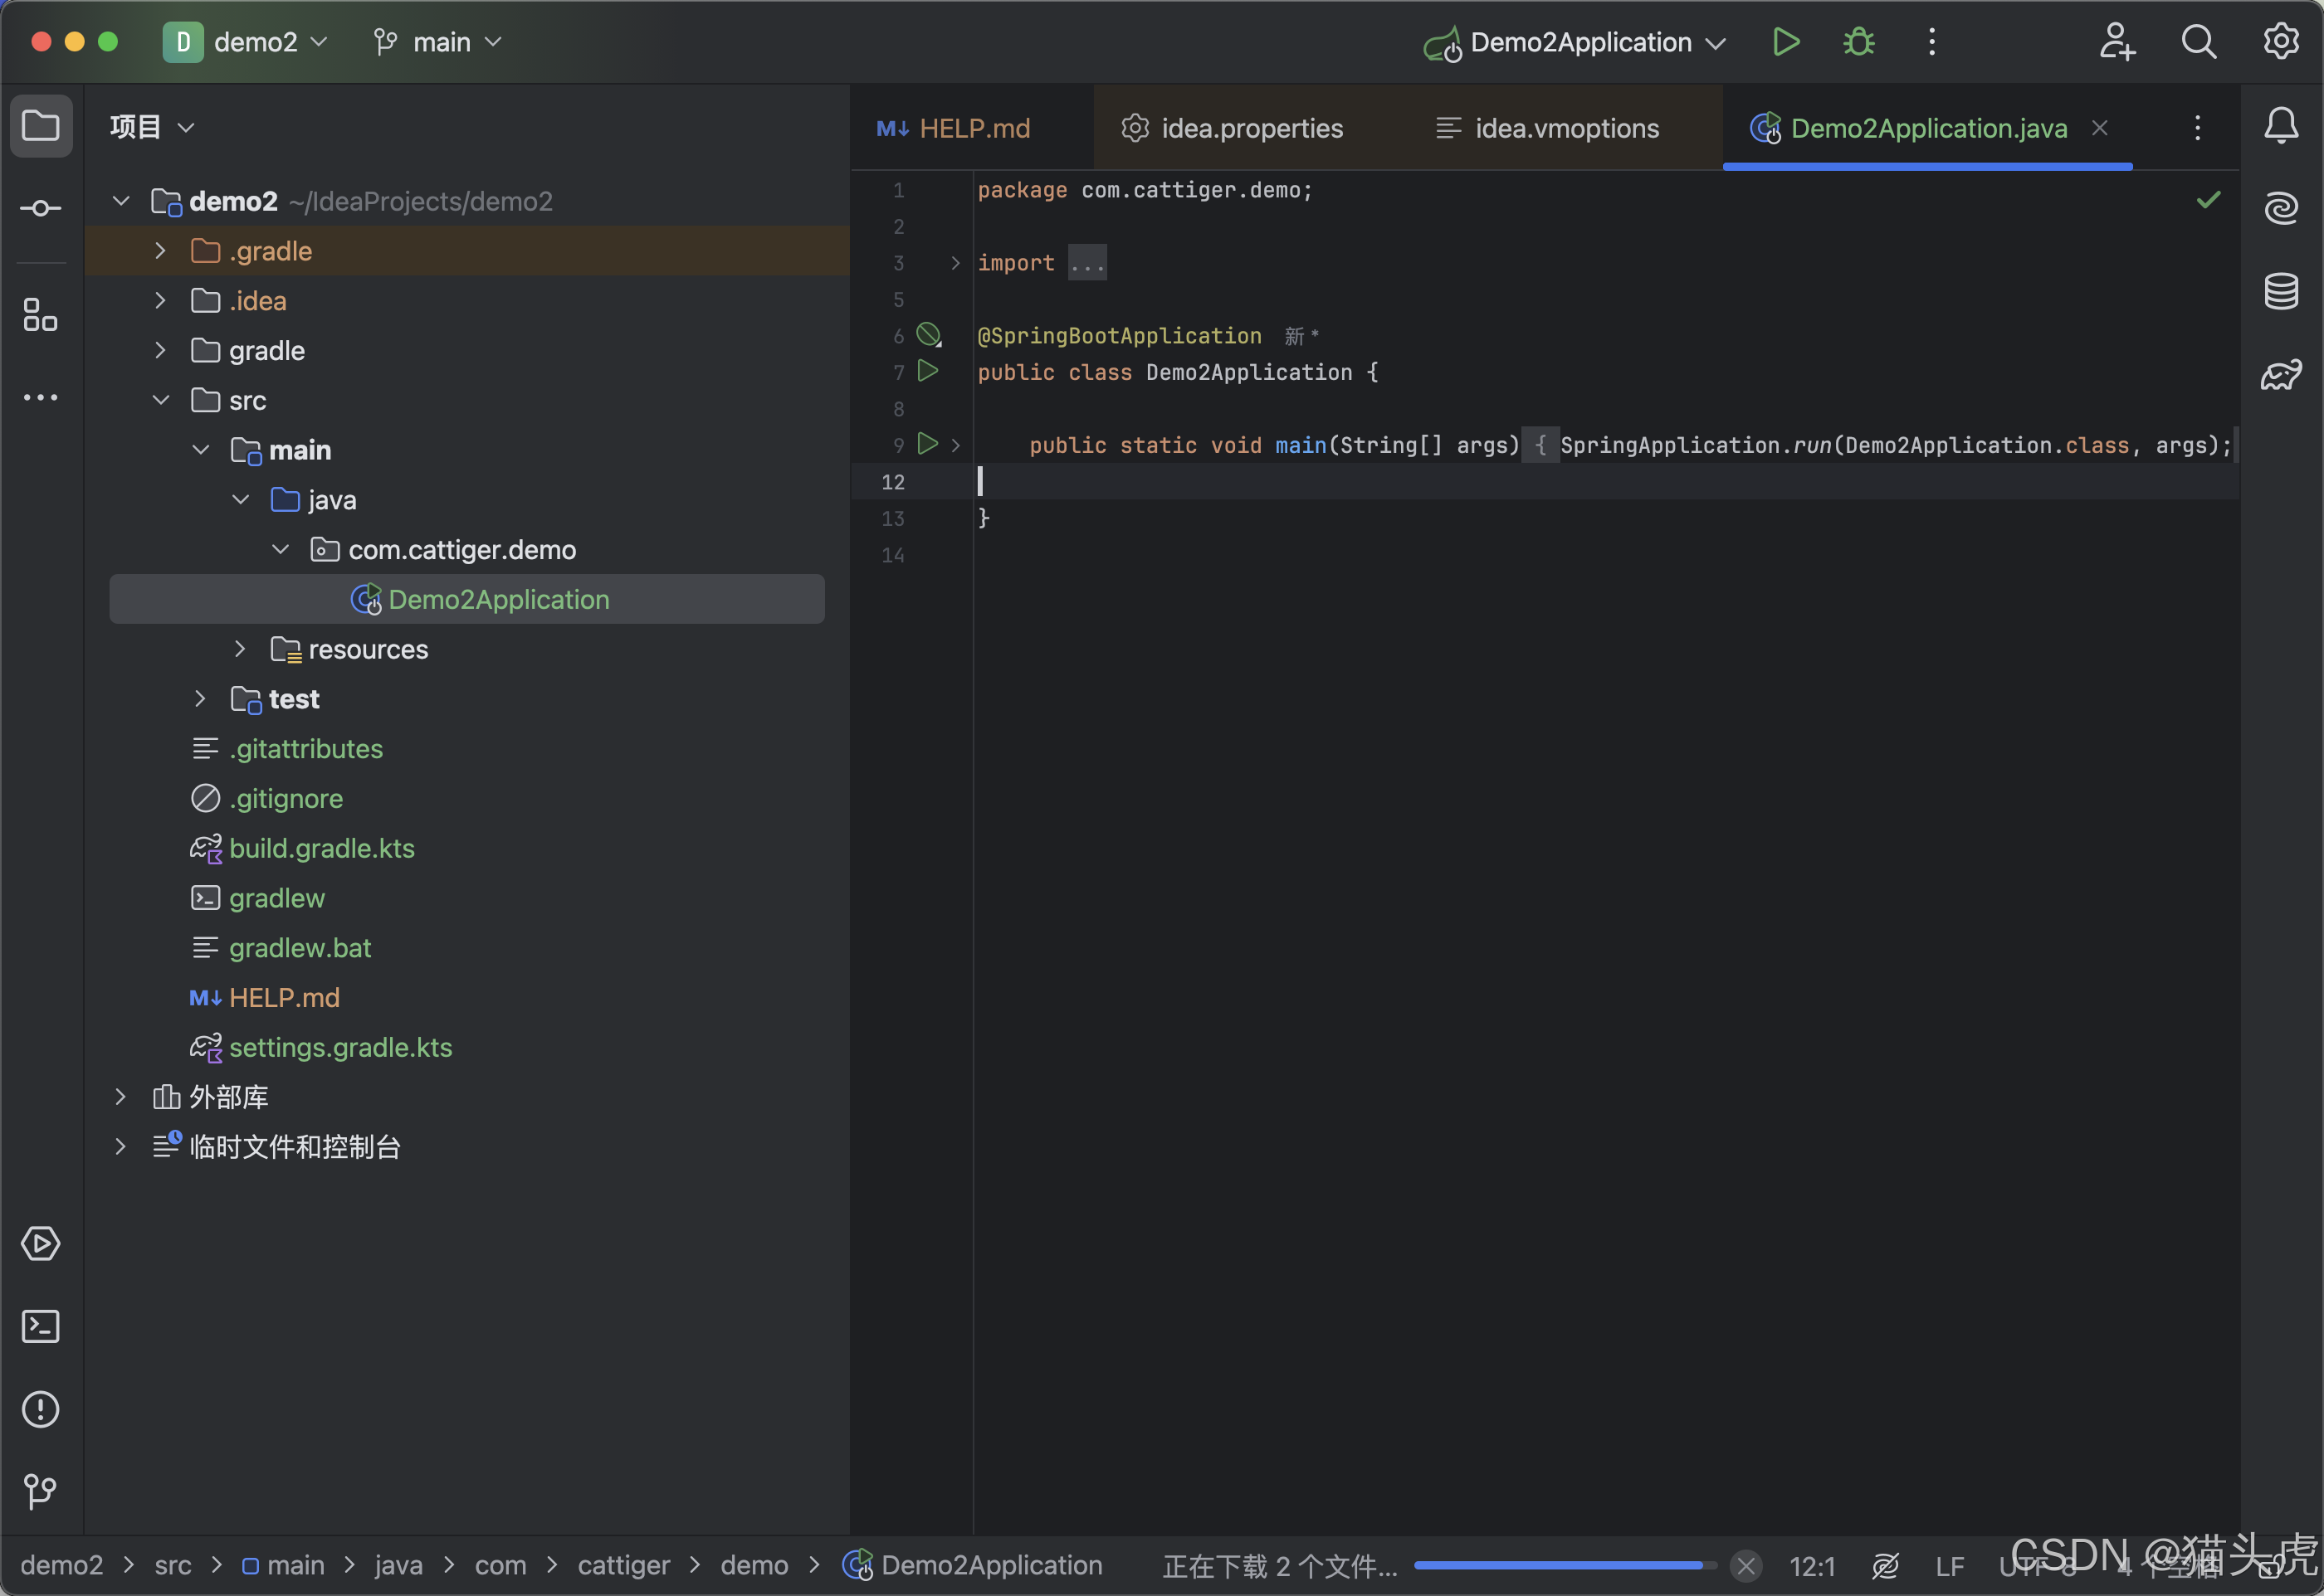The height and width of the screenshot is (1596, 2324).
Task: Open the Database tool window
Action: (x=2281, y=291)
